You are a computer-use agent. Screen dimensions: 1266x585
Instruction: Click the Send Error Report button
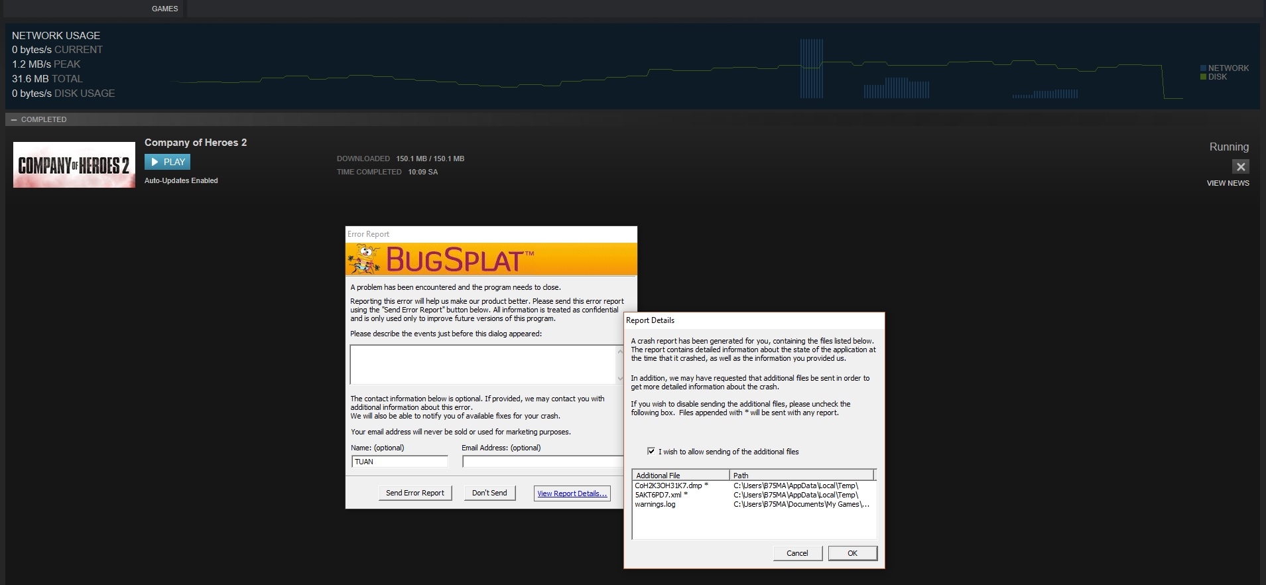point(415,493)
